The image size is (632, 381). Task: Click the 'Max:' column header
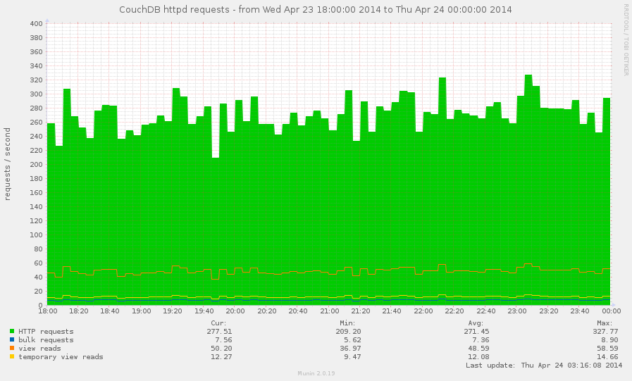click(x=605, y=323)
